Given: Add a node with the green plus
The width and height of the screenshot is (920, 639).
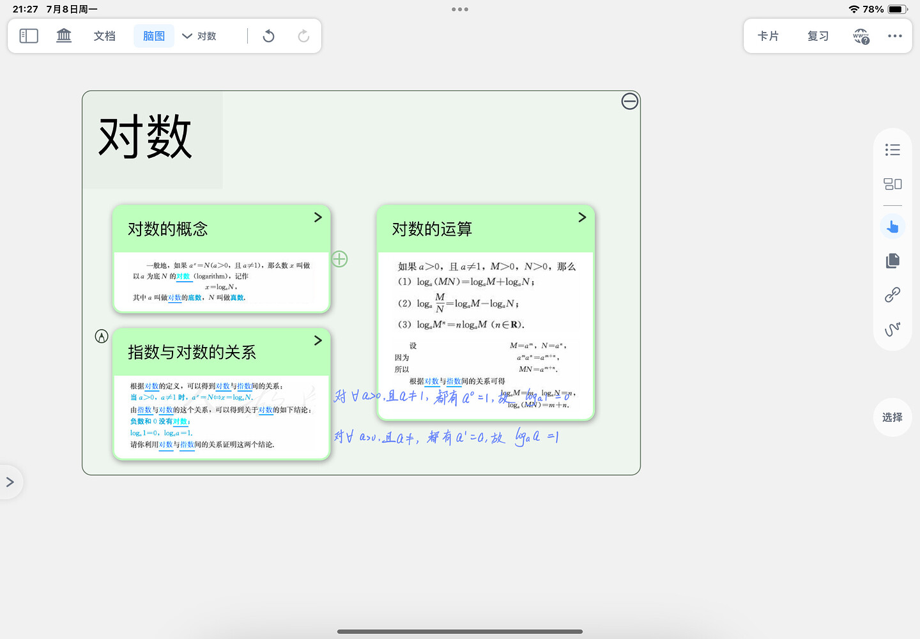Looking at the screenshot, I should click(340, 259).
